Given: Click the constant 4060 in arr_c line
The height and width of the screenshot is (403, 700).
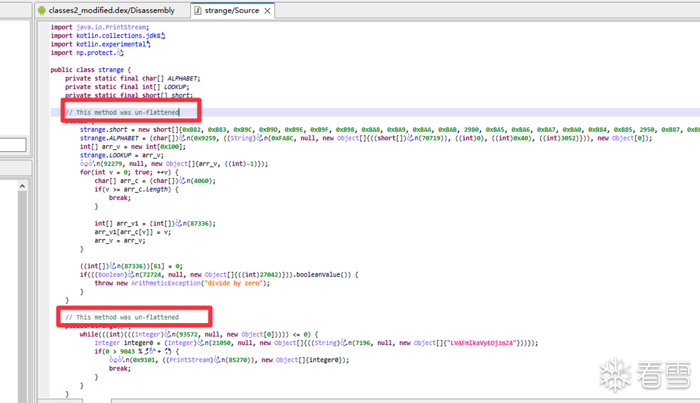Looking at the screenshot, I should click(x=201, y=180).
